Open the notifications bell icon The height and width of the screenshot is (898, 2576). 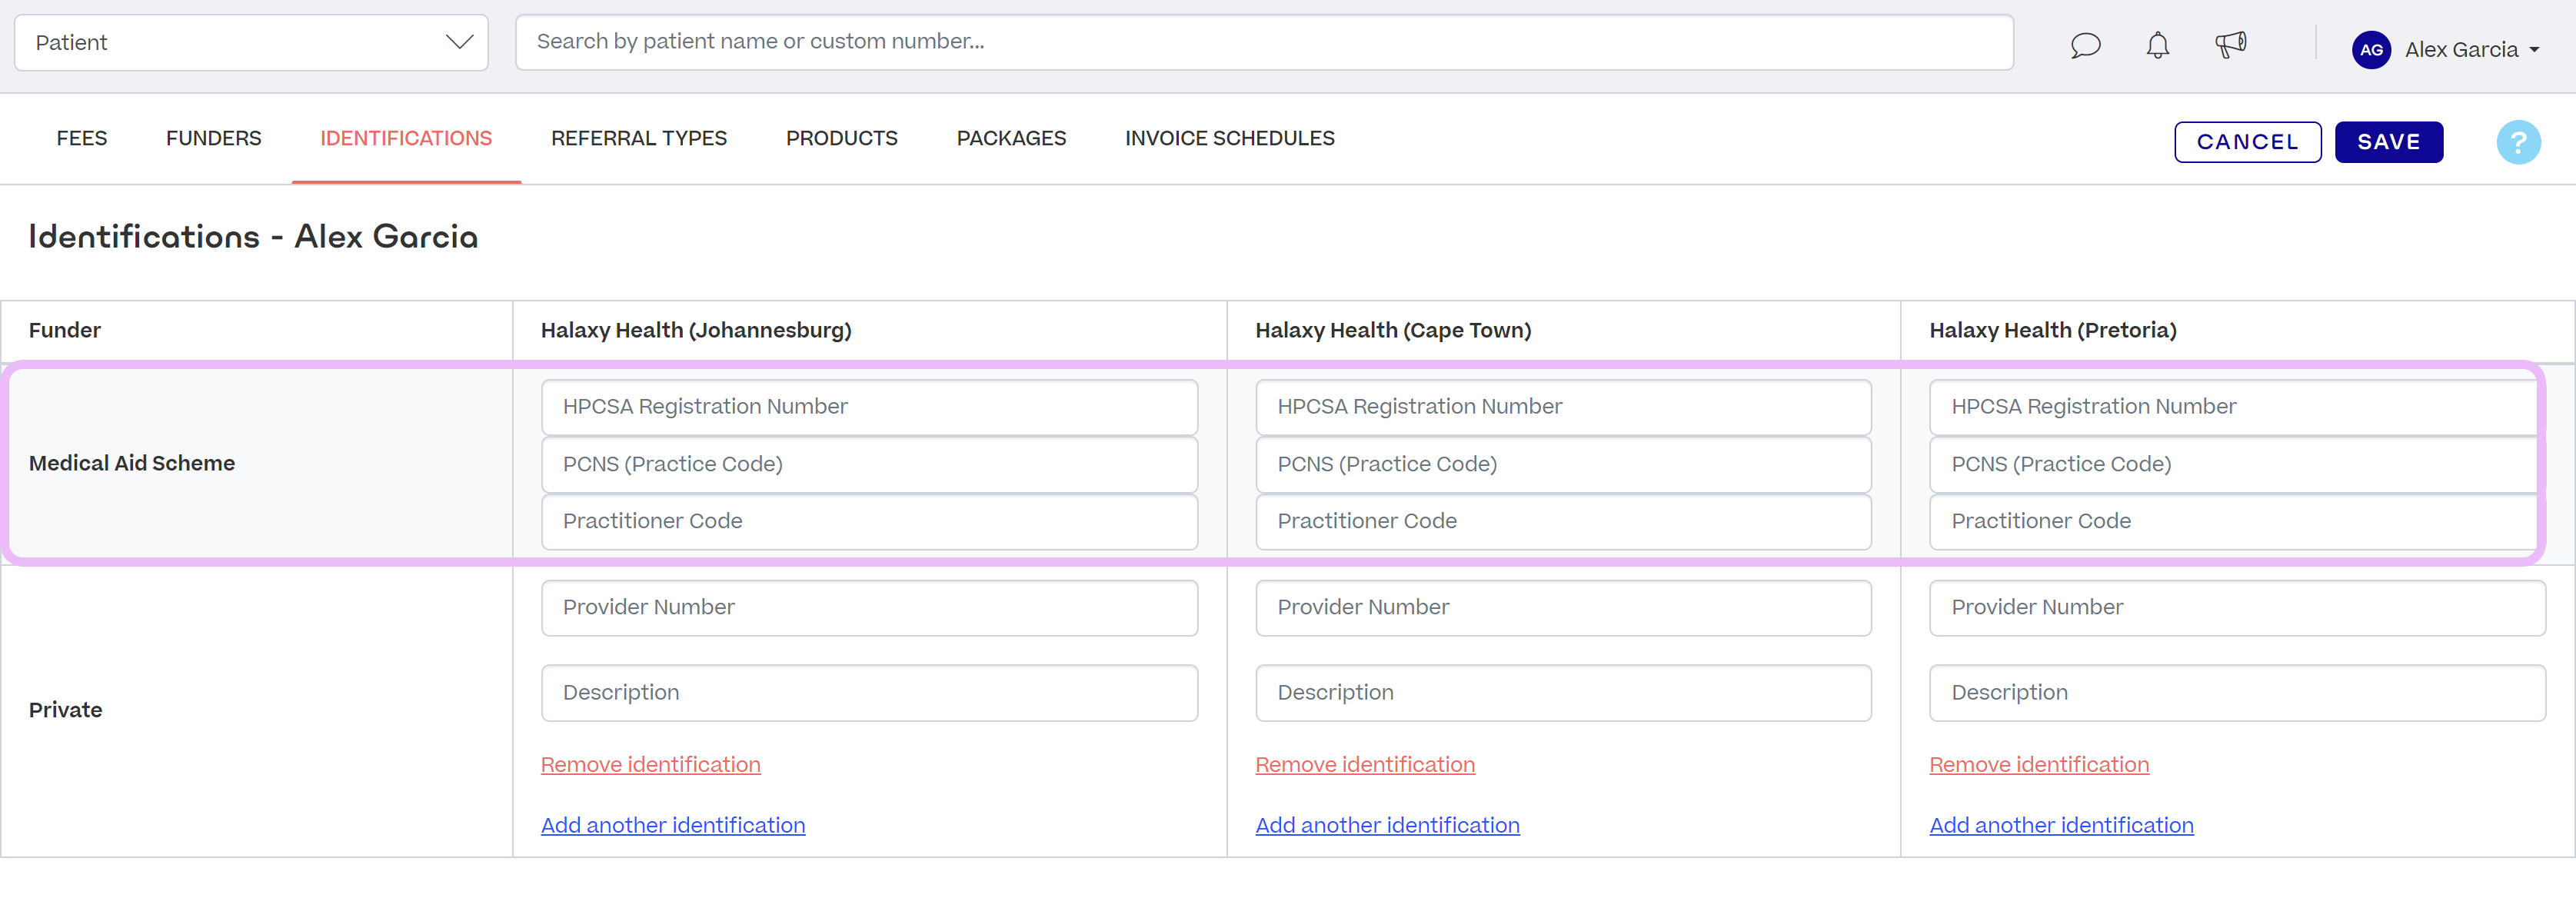(x=2158, y=45)
